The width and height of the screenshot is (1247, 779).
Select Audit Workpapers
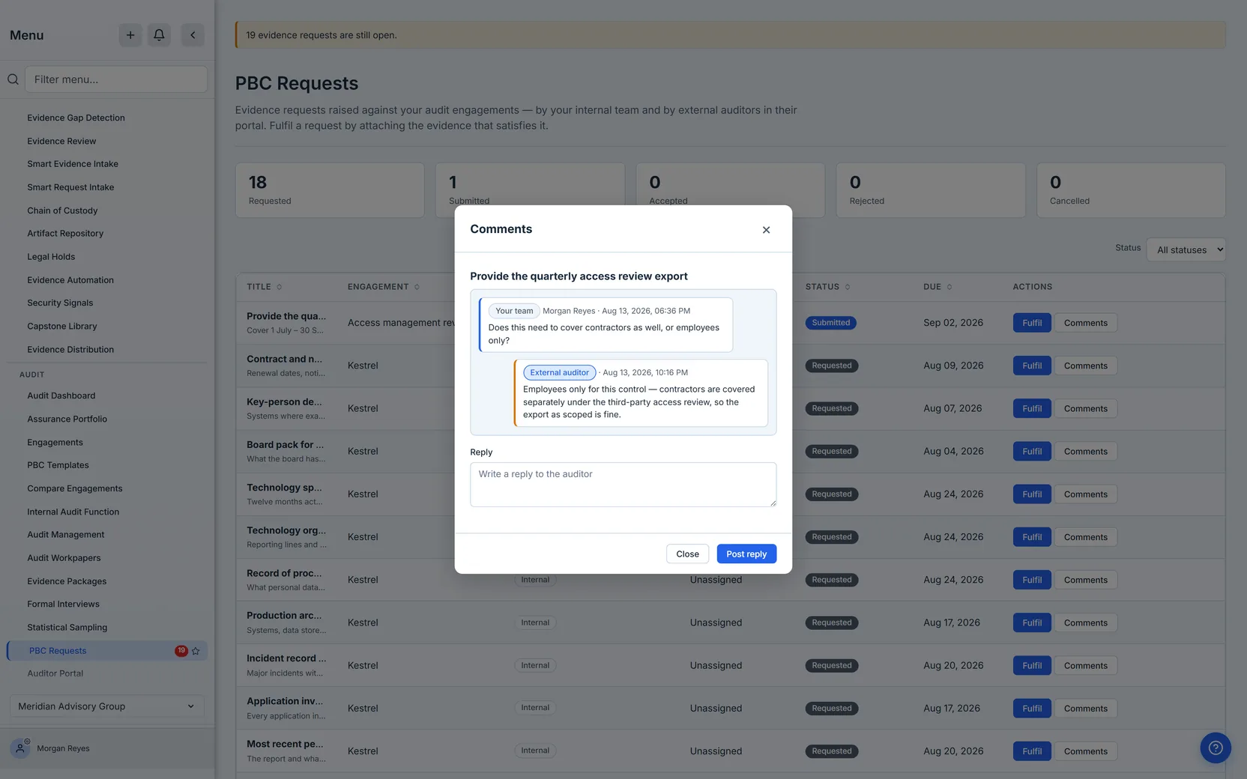[x=64, y=558]
